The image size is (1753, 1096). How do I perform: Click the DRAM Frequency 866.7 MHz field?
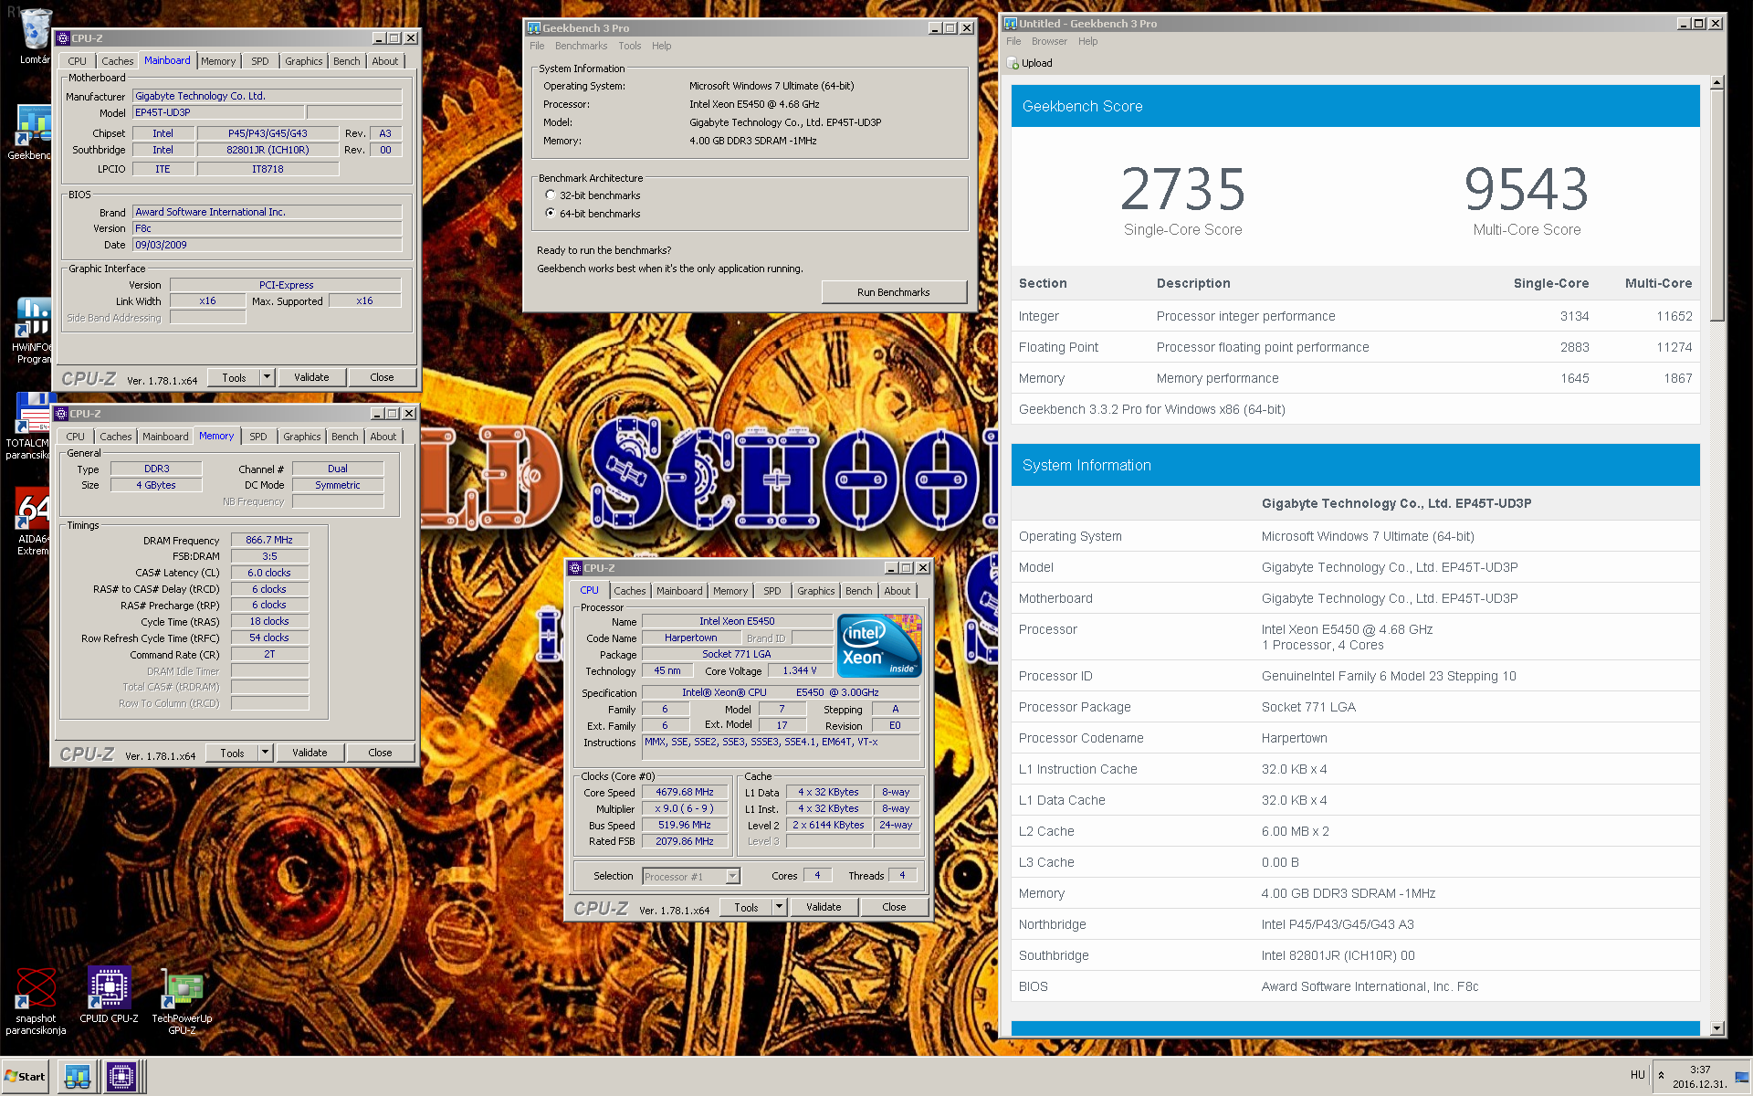[x=270, y=540]
